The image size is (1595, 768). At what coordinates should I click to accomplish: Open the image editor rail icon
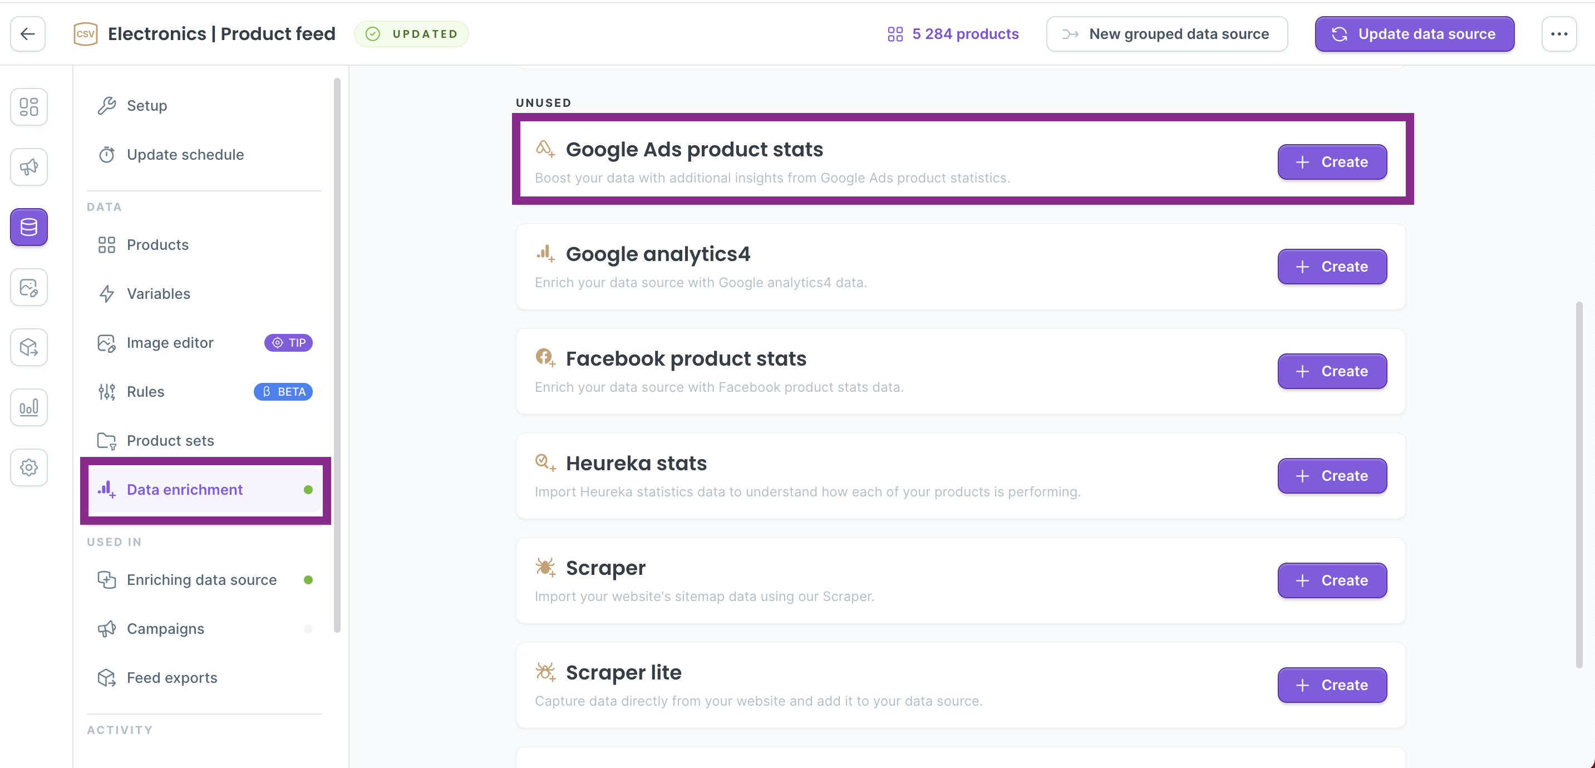(28, 287)
